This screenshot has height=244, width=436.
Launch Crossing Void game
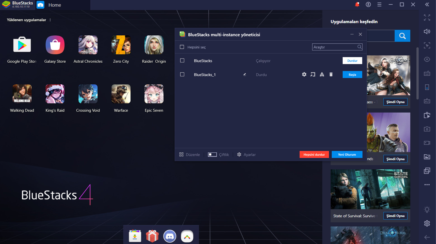coord(88,94)
